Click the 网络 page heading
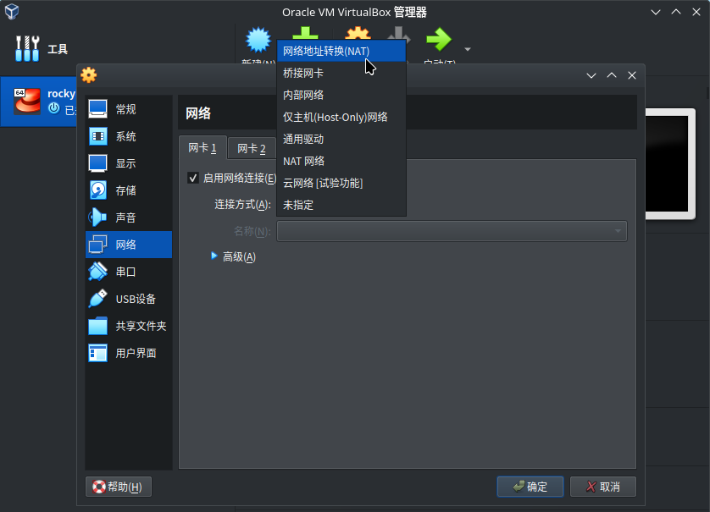 [198, 113]
